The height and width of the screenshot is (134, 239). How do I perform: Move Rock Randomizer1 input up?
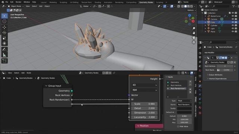190,89
